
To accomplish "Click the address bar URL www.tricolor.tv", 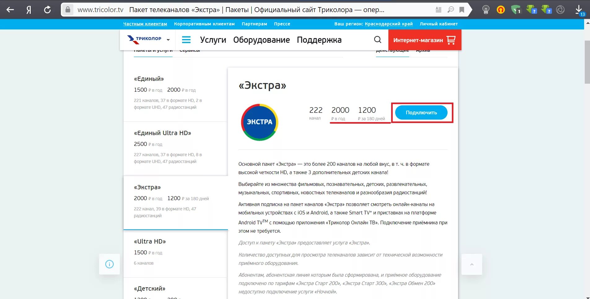I will tap(100, 10).
